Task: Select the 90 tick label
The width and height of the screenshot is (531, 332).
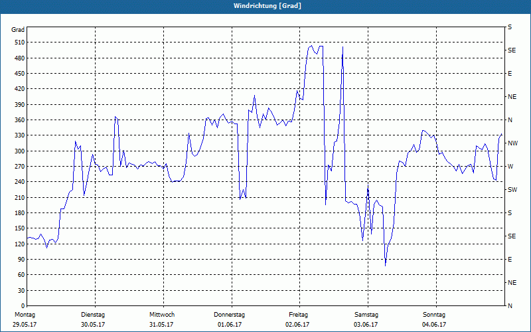Action: [21, 260]
